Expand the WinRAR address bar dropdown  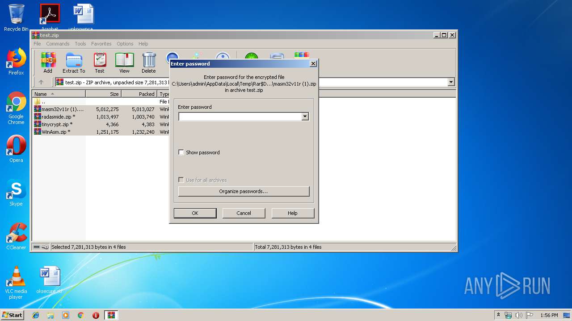[451, 82]
